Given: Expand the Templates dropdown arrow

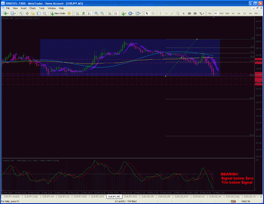Looking at the screenshot, I should coord(140,13).
